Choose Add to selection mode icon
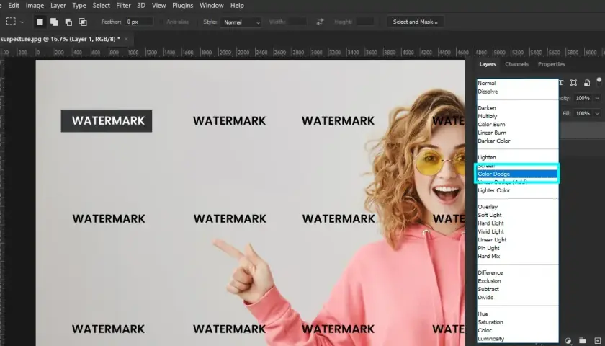This screenshot has width=605, height=346. click(55, 22)
